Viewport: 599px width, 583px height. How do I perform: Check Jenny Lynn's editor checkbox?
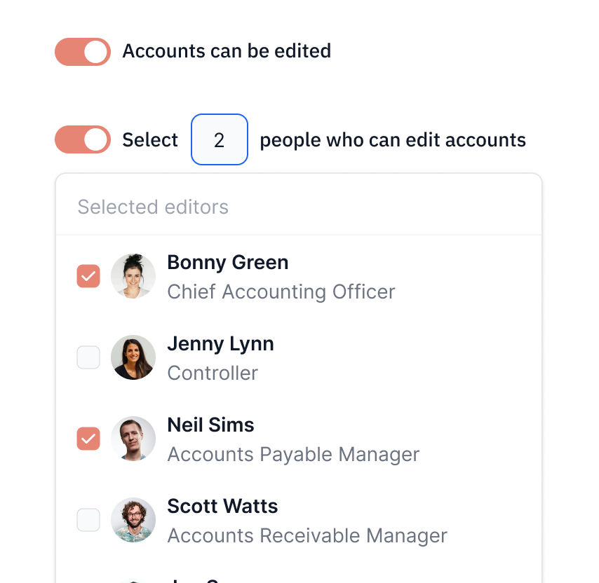tap(88, 357)
